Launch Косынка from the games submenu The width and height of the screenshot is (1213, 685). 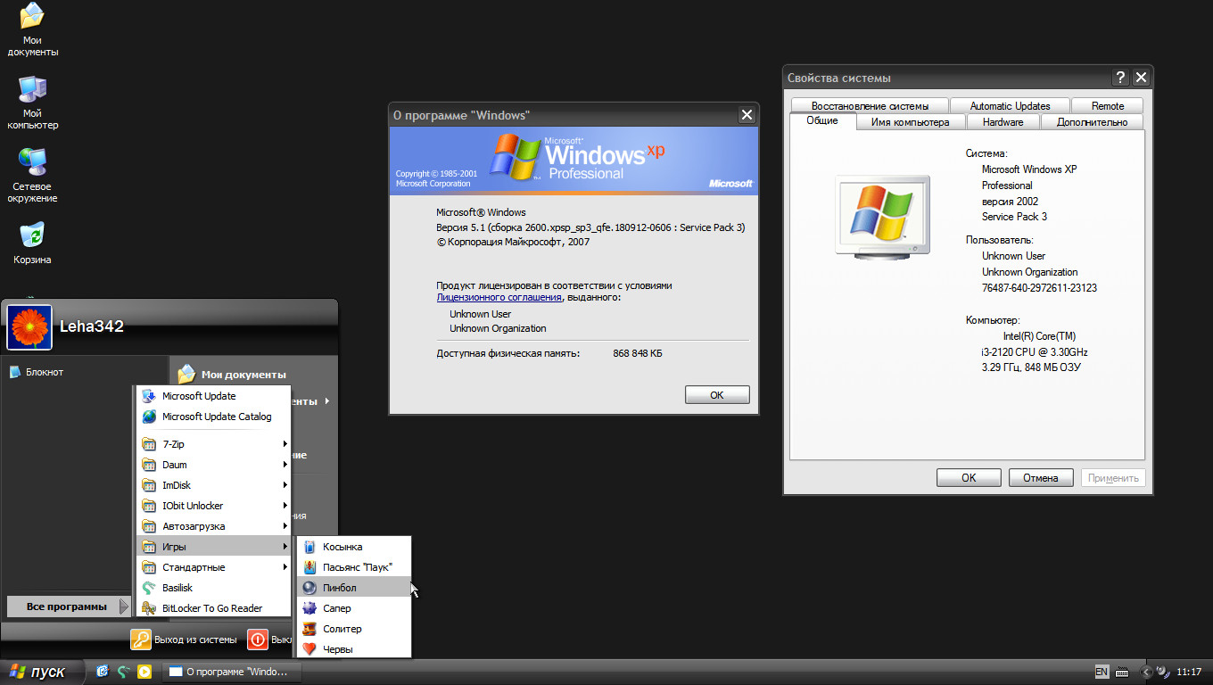tap(342, 547)
